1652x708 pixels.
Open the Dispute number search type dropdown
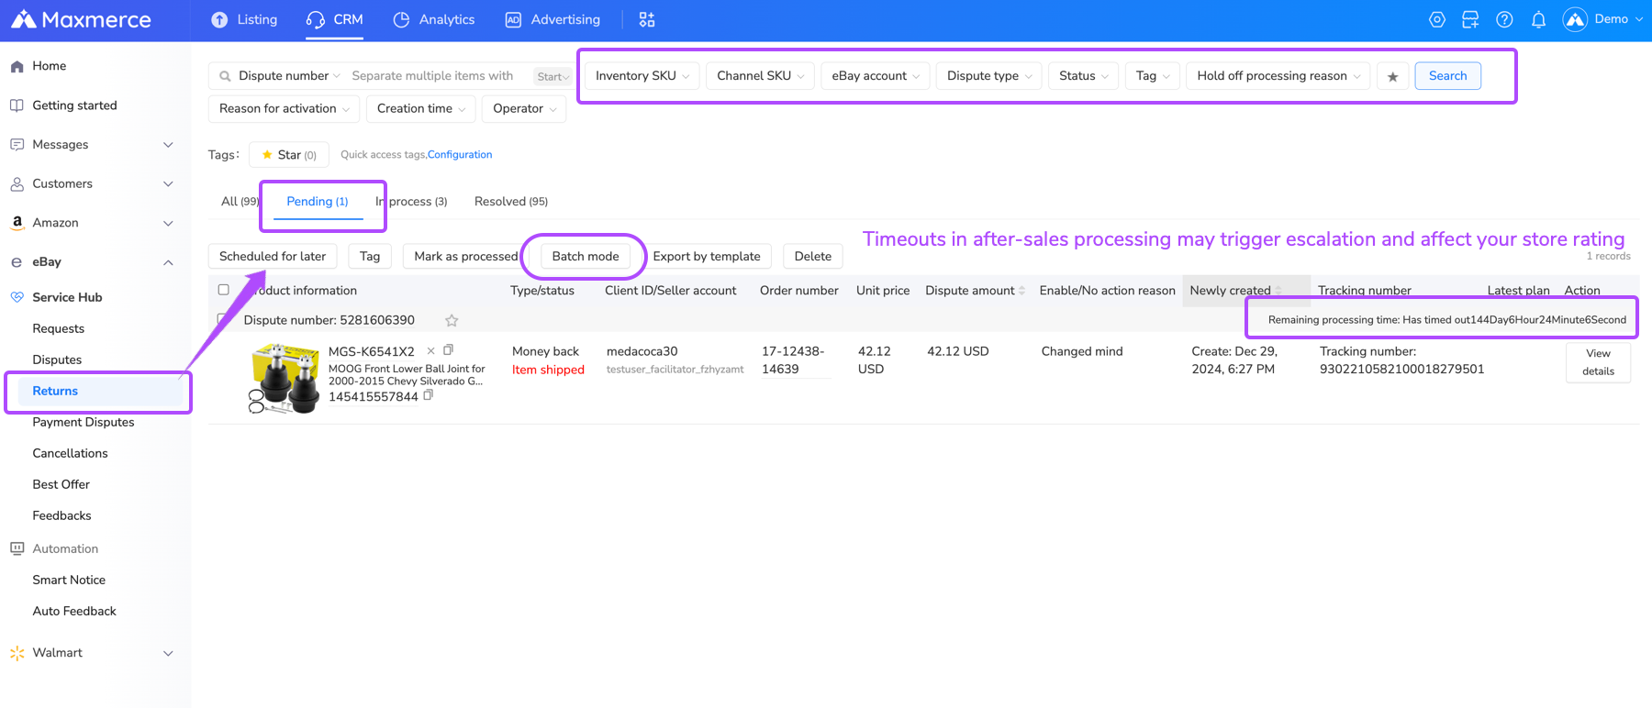289,76
